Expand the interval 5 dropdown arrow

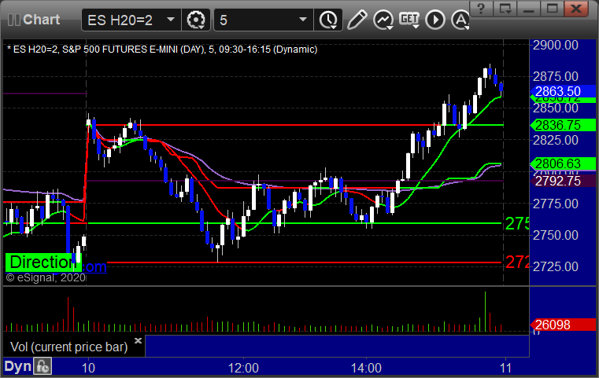303,20
